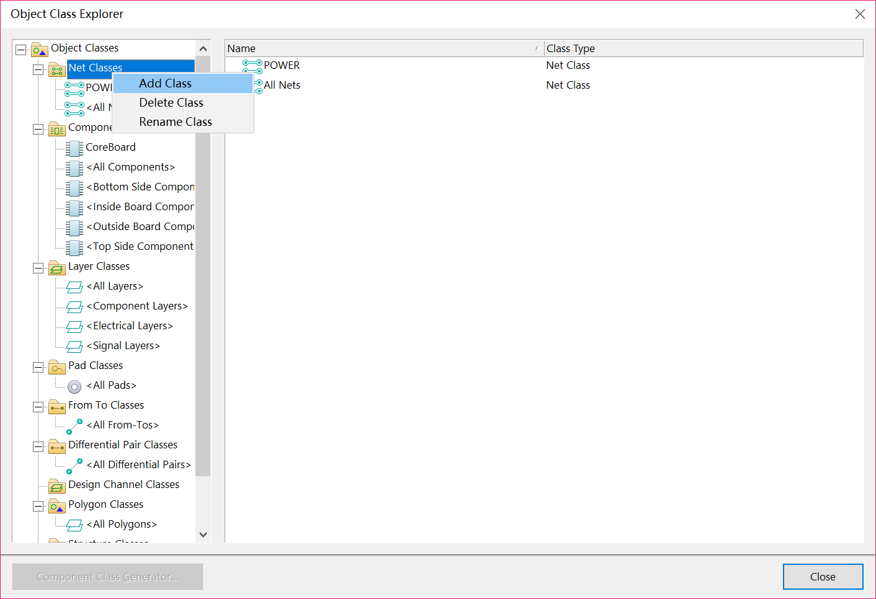Collapse the root Object Classes node
876x599 pixels.
(21, 50)
